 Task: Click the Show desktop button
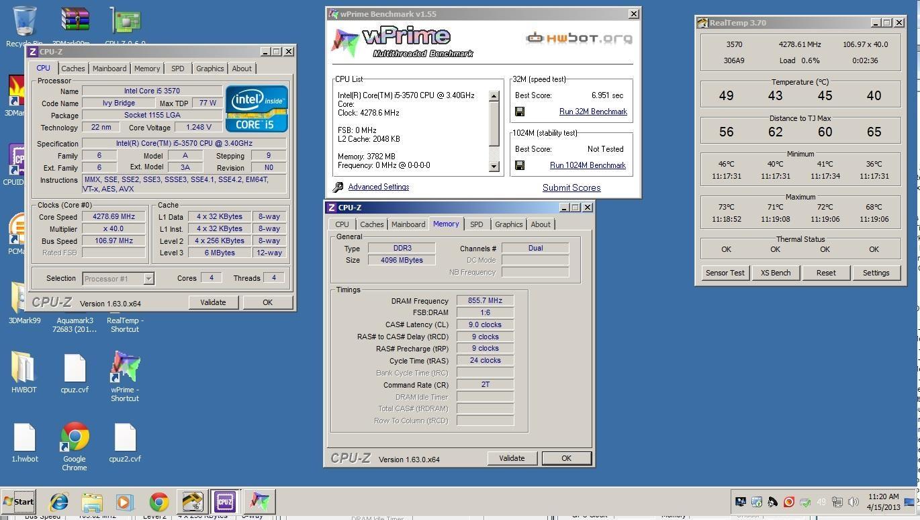(909, 502)
